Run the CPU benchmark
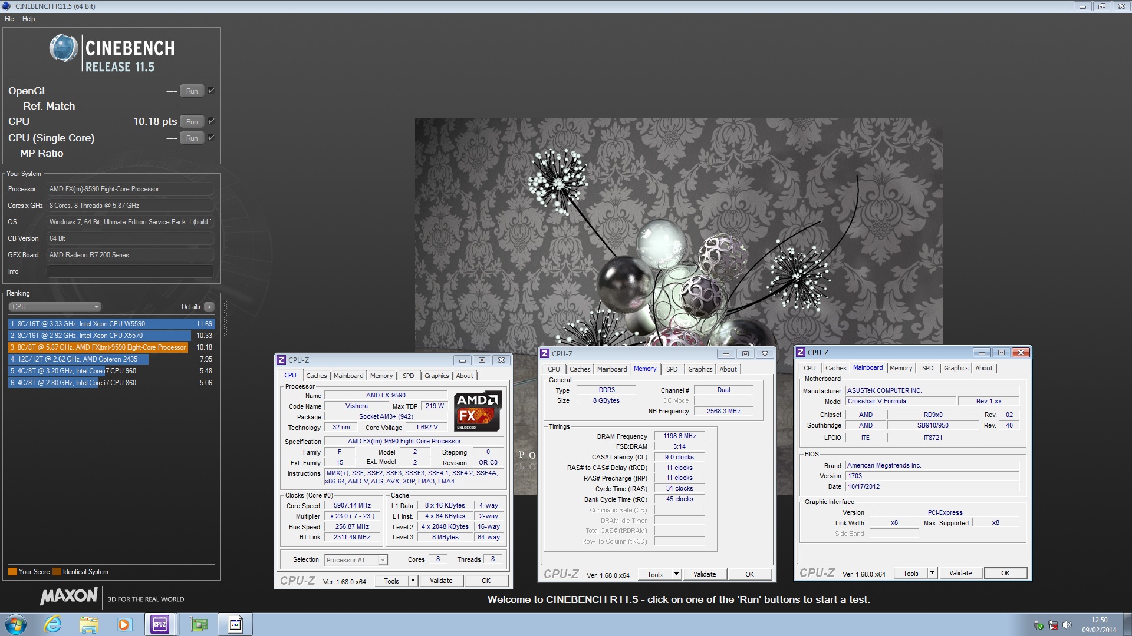Screen dimensions: 1132x636 pos(192,121)
